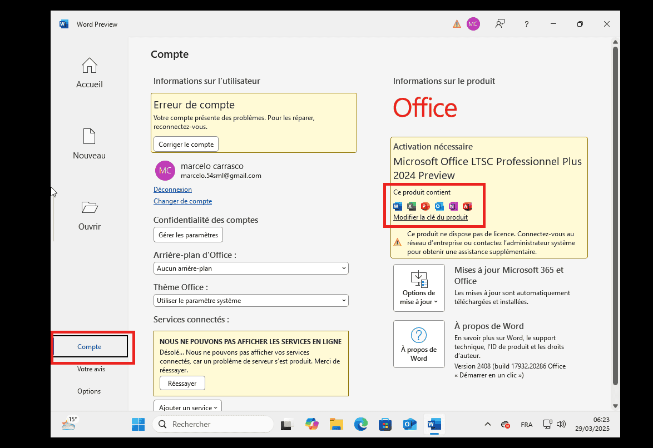The image size is (653, 448).
Task: Click the Corriger le compte button
Action: click(x=186, y=144)
